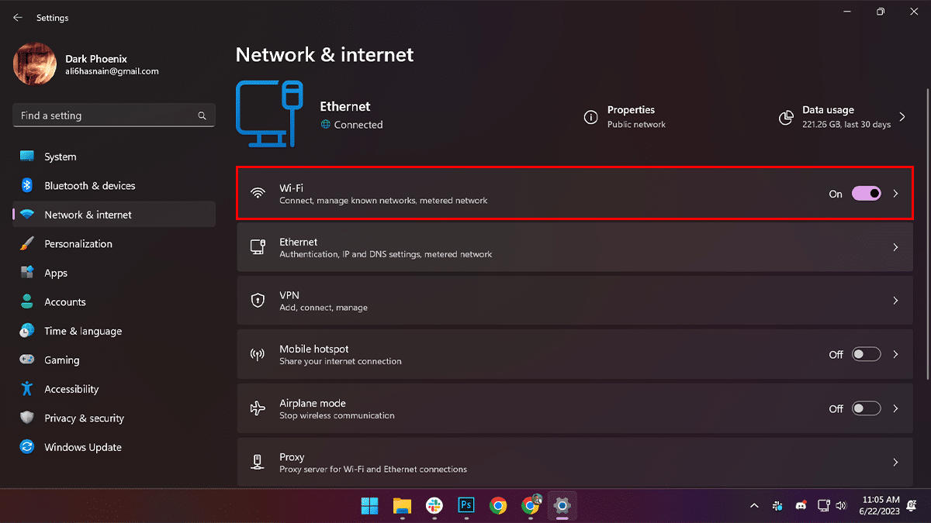Enable the Mobile hotspot toggle

(866, 354)
